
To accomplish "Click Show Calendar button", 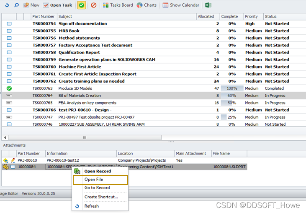I will (181, 5).
